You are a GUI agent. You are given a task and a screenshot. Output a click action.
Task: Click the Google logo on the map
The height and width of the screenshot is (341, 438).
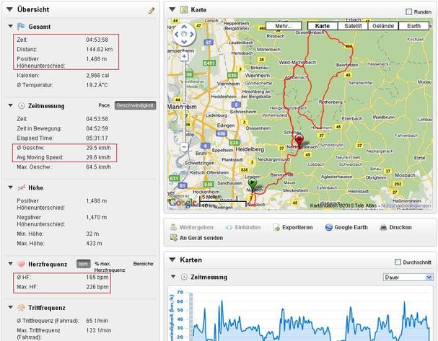(x=183, y=202)
